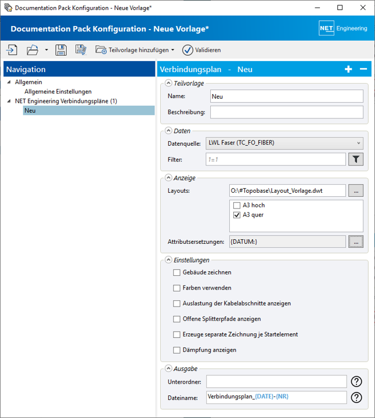The image size is (375, 418).
Task: Remove the Verbindungsplan with the minus icon
Action: (363, 69)
